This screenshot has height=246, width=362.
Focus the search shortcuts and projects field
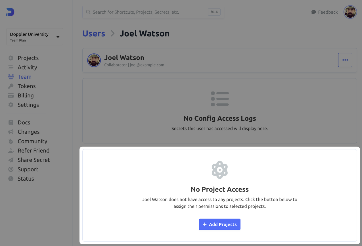153,12
